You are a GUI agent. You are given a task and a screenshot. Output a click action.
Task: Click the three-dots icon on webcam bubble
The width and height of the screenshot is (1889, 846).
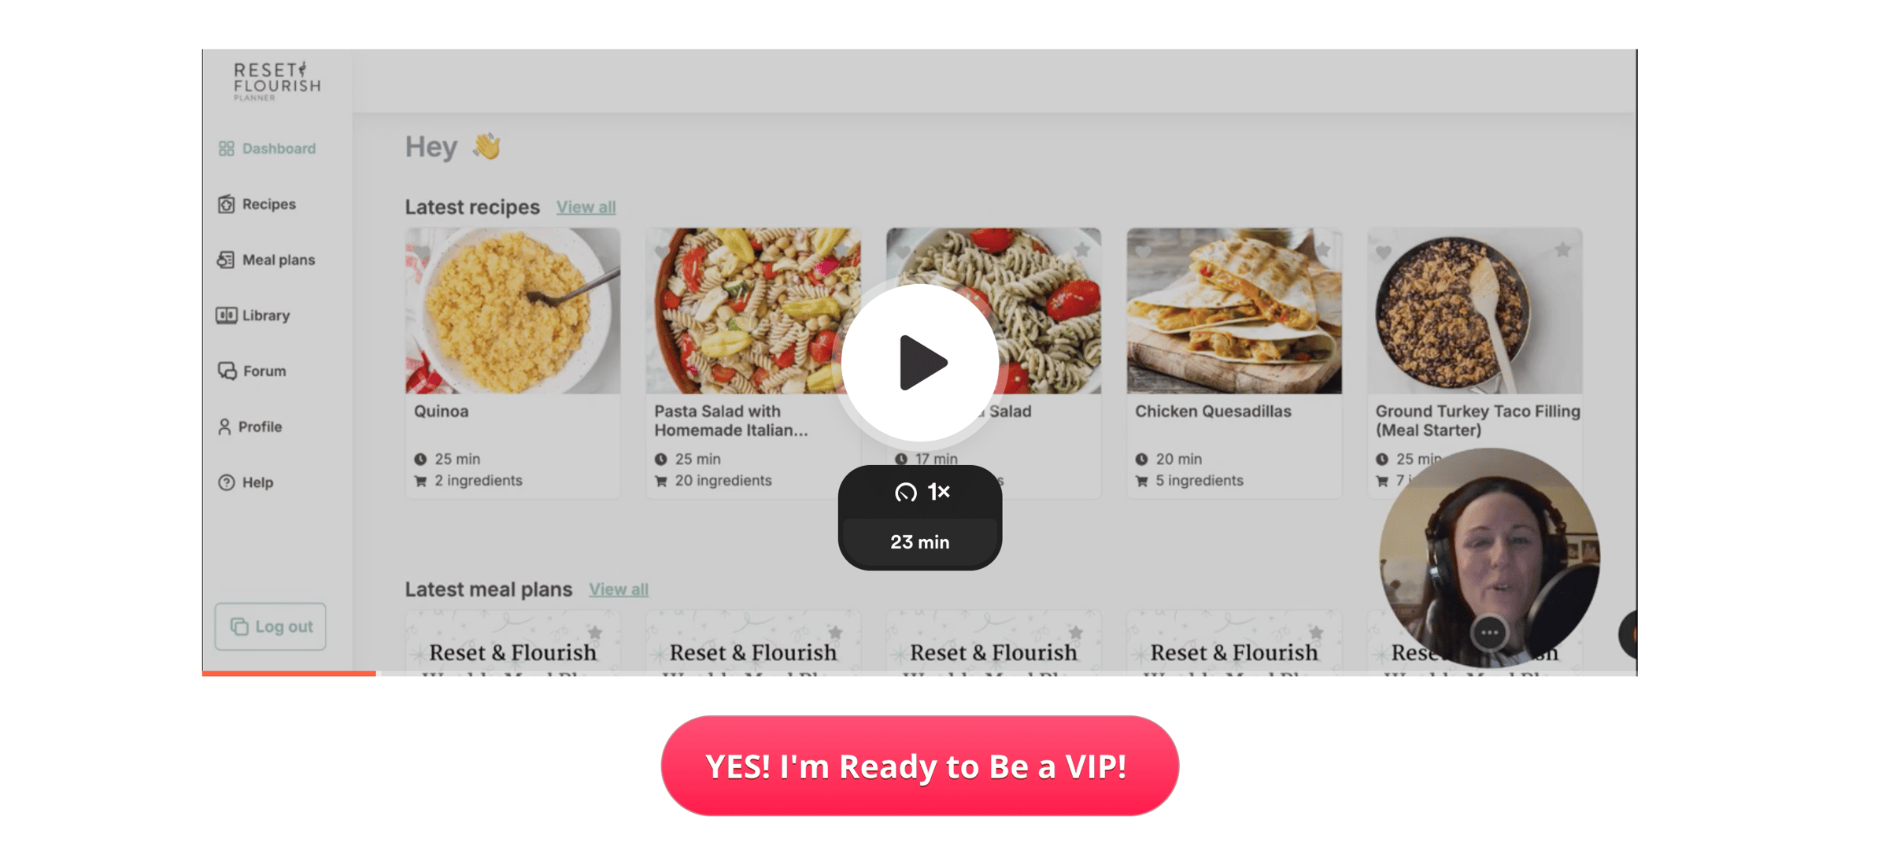pos(1489,633)
